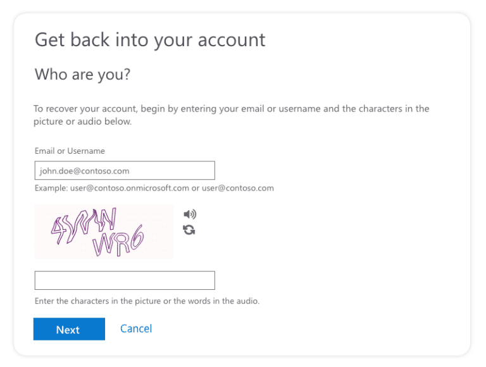This screenshot has height=367, width=486.
Task: Cancel the account recovery
Action: pos(136,328)
